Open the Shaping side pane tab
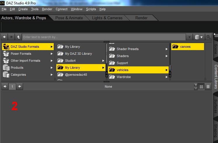The image size is (218, 143). click(x=216, y=131)
